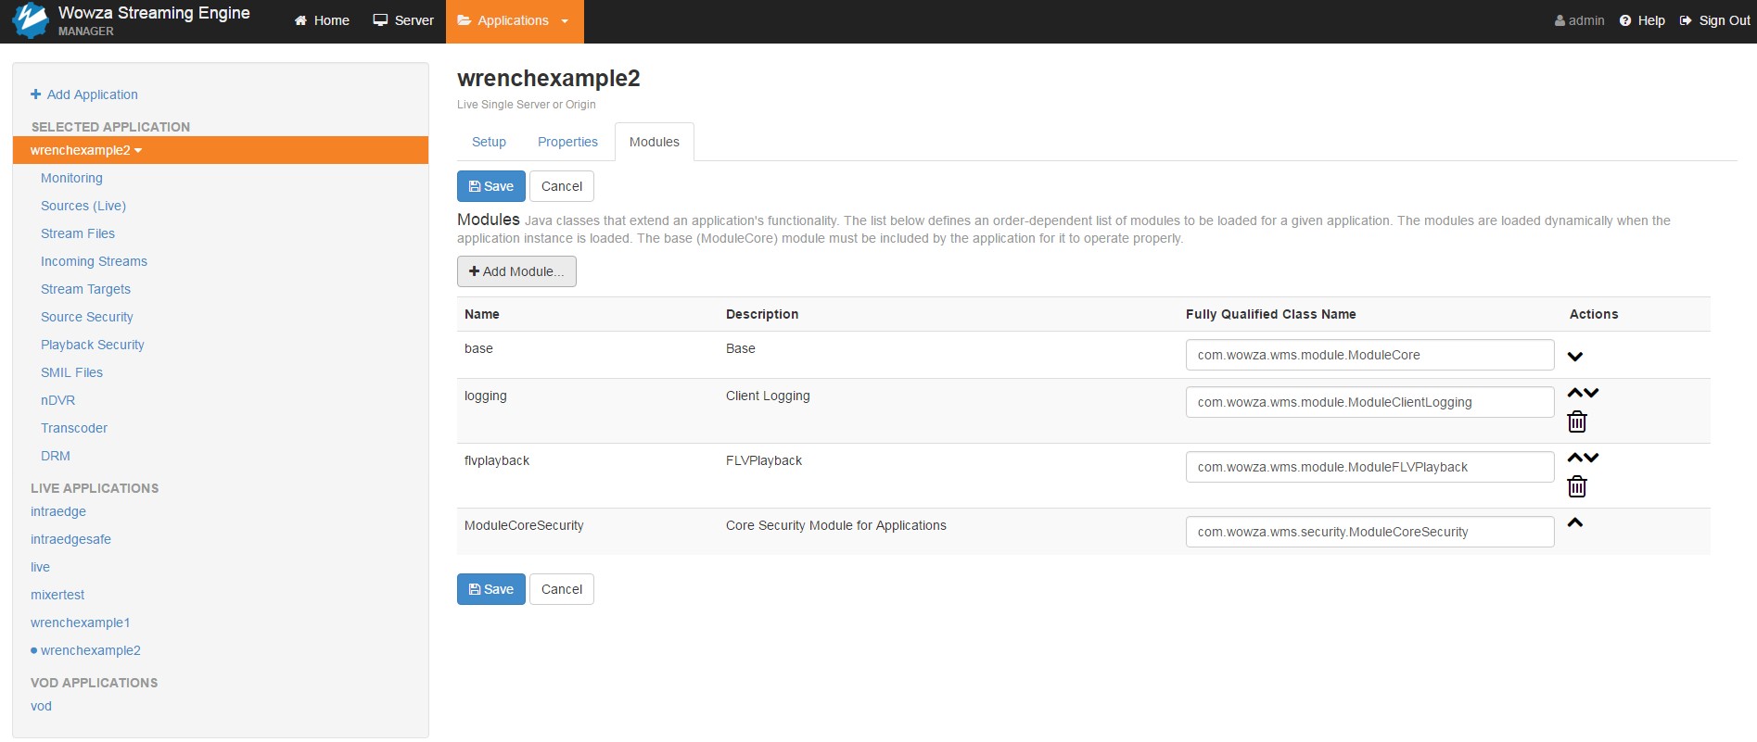
Task: Click the ModuleFLVPlayback class name field
Action: [1369, 467]
